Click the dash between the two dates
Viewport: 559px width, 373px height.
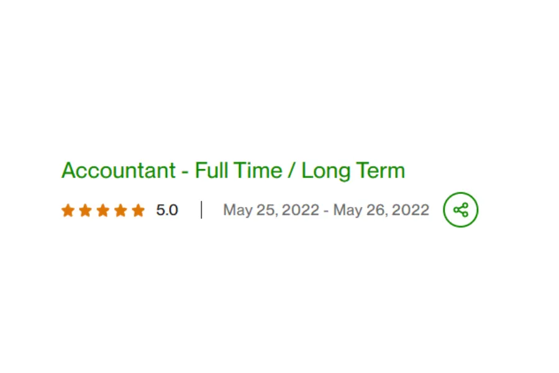click(x=326, y=211)
